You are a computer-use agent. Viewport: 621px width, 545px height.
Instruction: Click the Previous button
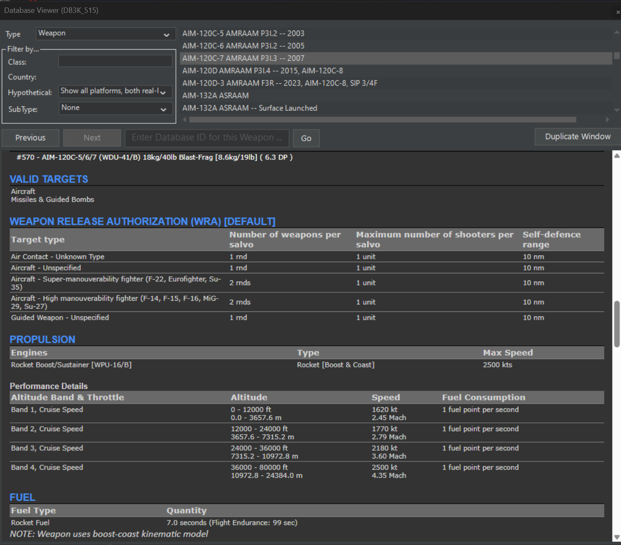tap(30, 137)
